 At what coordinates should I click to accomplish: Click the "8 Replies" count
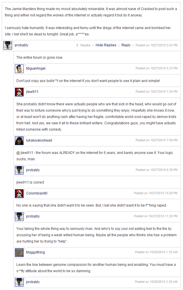pos(83,45)
